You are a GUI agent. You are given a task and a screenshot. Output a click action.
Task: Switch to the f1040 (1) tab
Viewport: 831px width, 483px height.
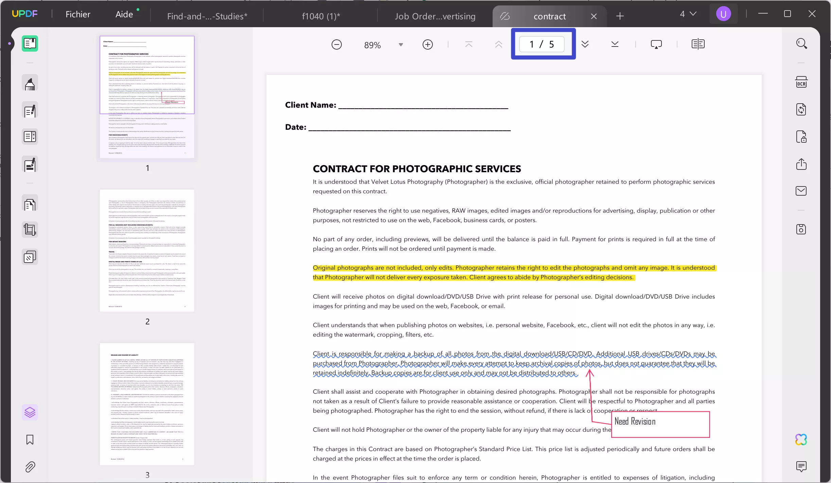[320, 16]
